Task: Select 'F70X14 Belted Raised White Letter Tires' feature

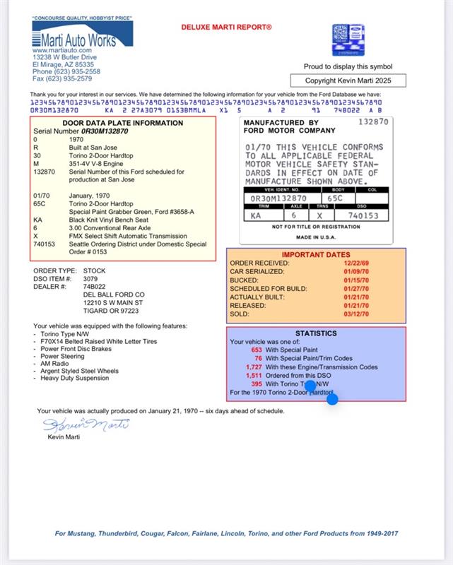Action: point(99,341)
